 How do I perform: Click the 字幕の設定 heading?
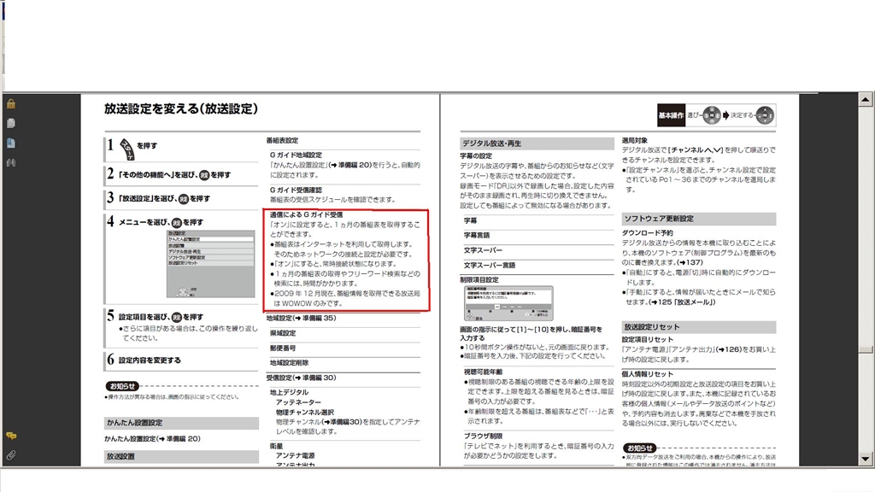[x=476, y=155]
